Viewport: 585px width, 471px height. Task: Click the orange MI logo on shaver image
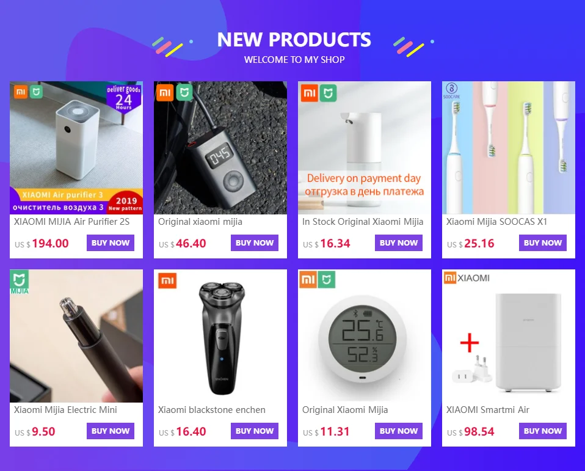pos(167,281)
